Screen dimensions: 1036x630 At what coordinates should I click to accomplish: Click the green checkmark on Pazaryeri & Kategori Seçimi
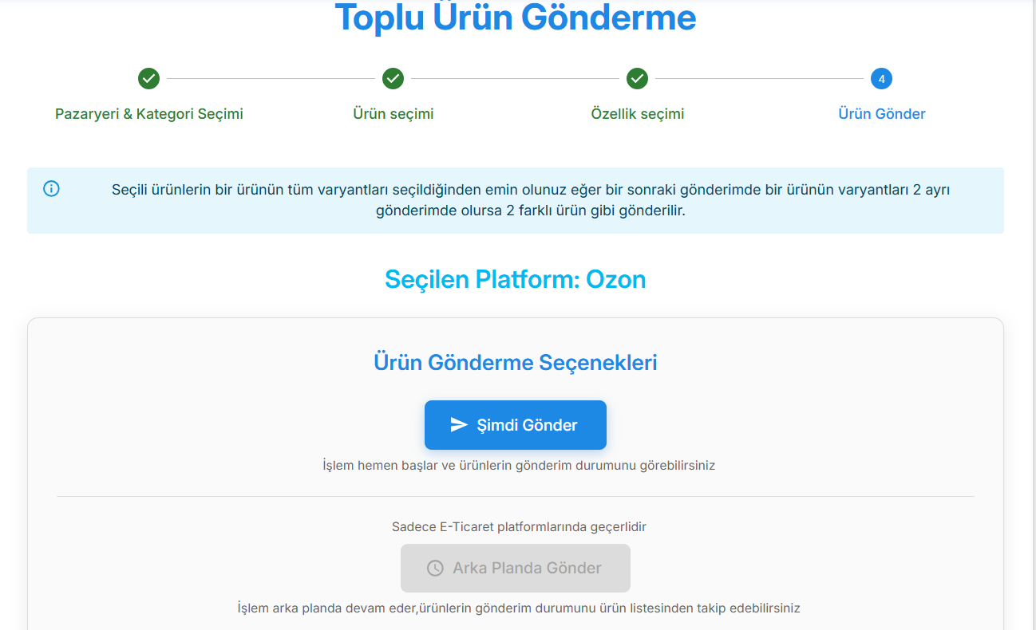149,78
